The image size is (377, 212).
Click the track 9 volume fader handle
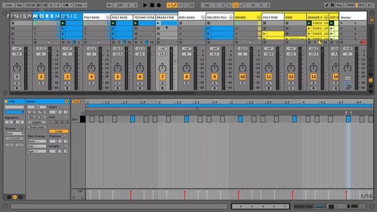[227, 55]
